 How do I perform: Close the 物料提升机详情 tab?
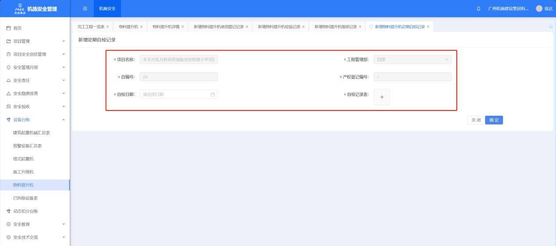[183, 27]
